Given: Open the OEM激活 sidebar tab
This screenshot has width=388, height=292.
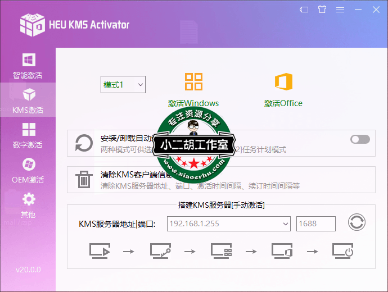Looking at the screenshot, I should 28,171.
